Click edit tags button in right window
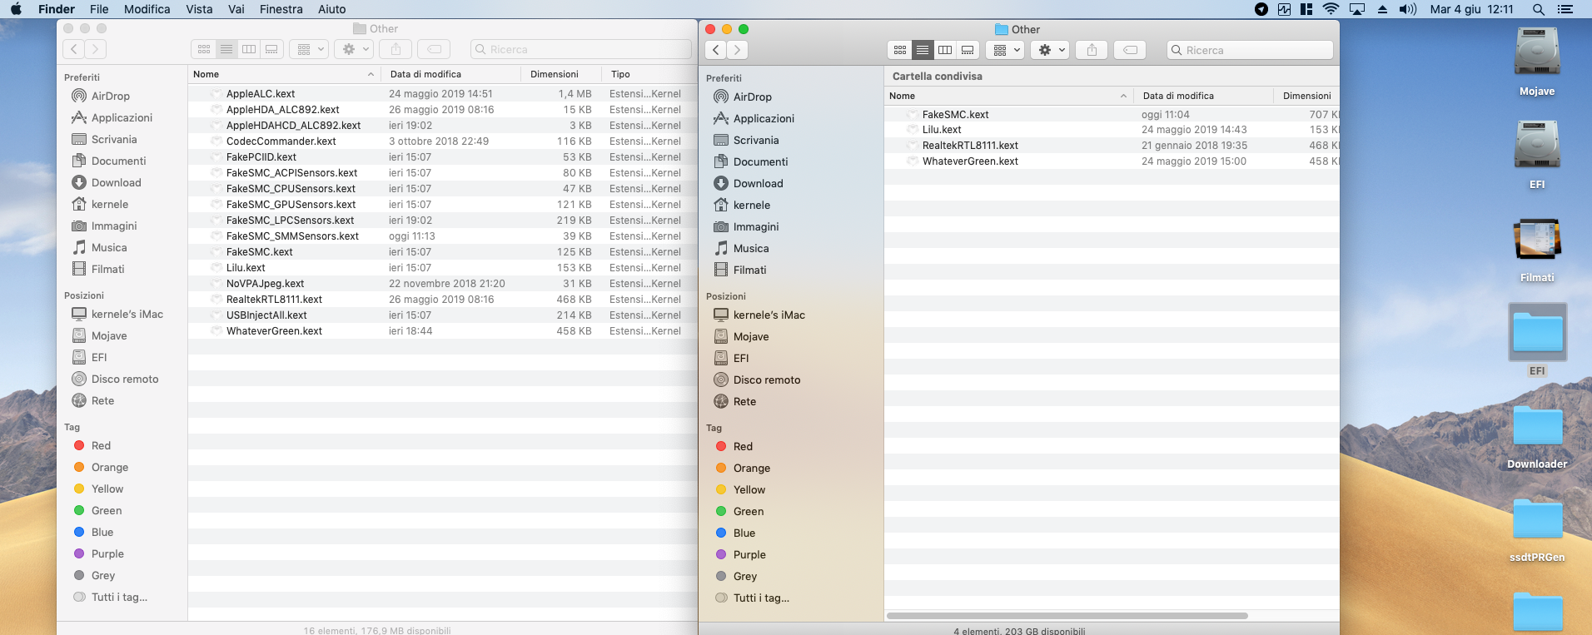This screenshot has width=1592, height=635. [x=1130, y=50]
